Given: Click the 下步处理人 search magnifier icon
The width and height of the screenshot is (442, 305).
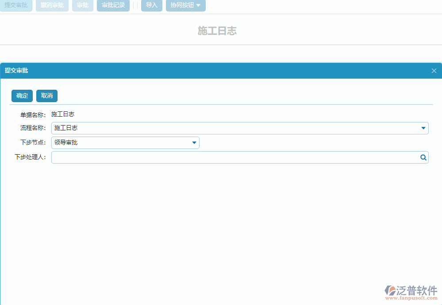Looking at the screenshot, I should 423,157.
